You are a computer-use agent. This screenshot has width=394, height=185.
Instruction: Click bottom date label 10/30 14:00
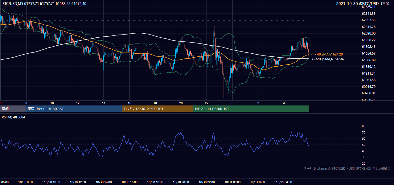104,182
